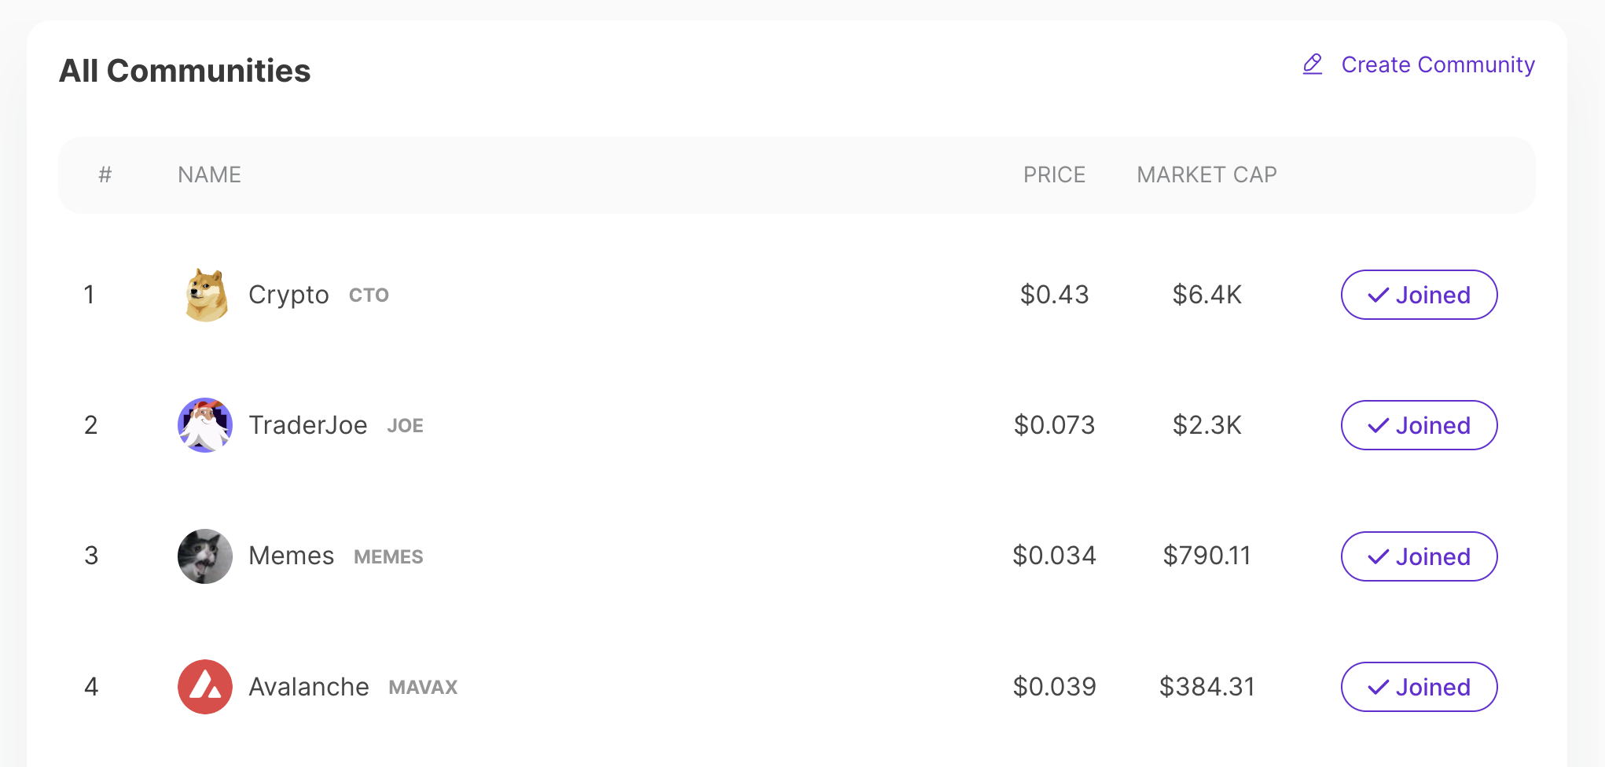This screenshot has width=1605, height=767.
Task: Click the $6.4K market cap value
Action: pos(1207,295)
